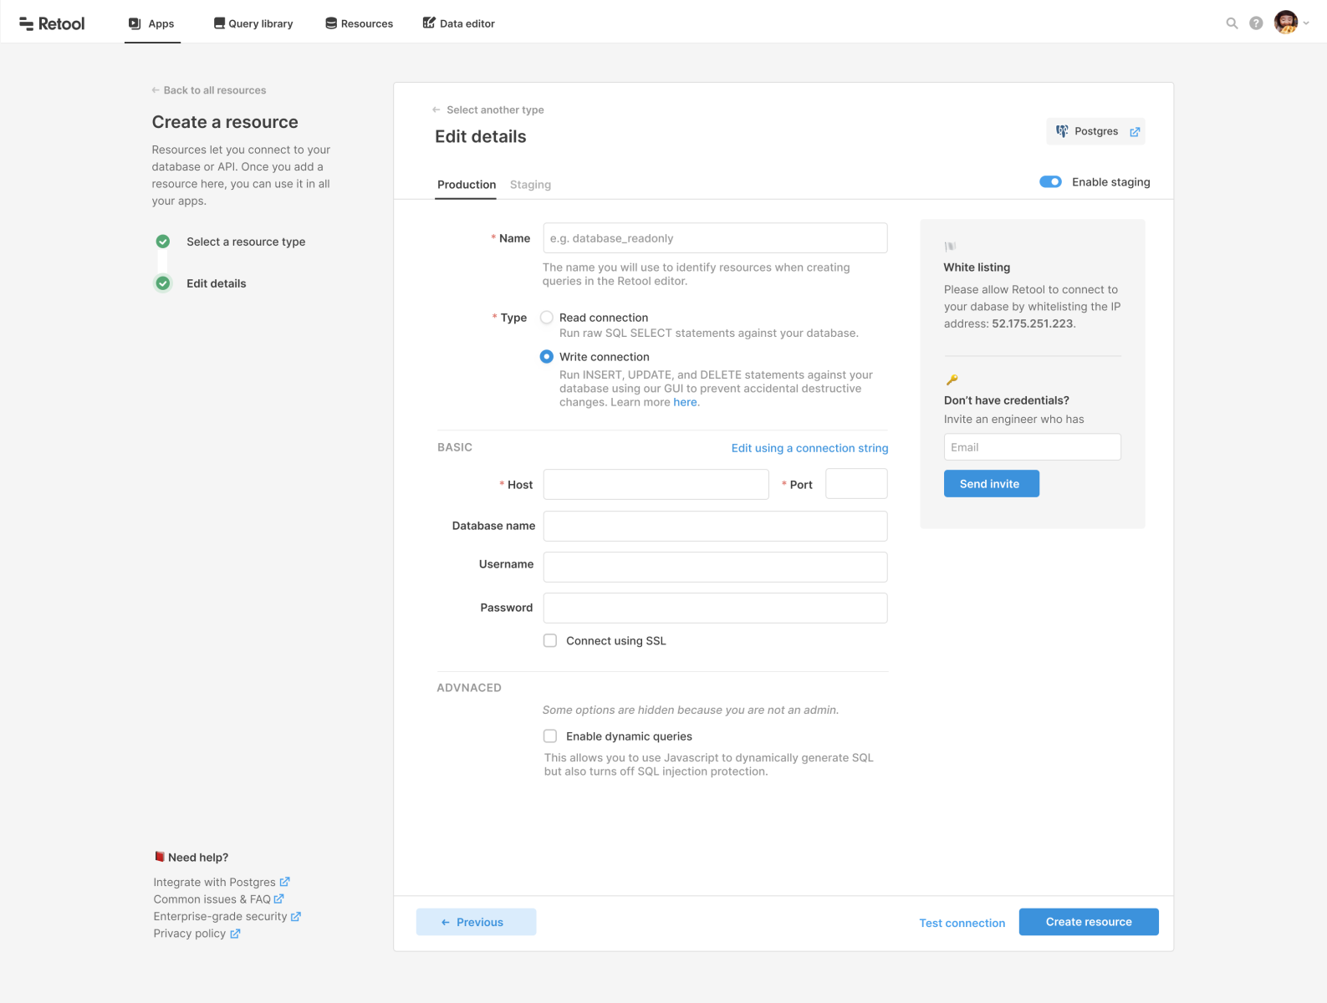Click the Create resource button
This screenshot has height=1003, width=1327.
(x=1089, y=922)
